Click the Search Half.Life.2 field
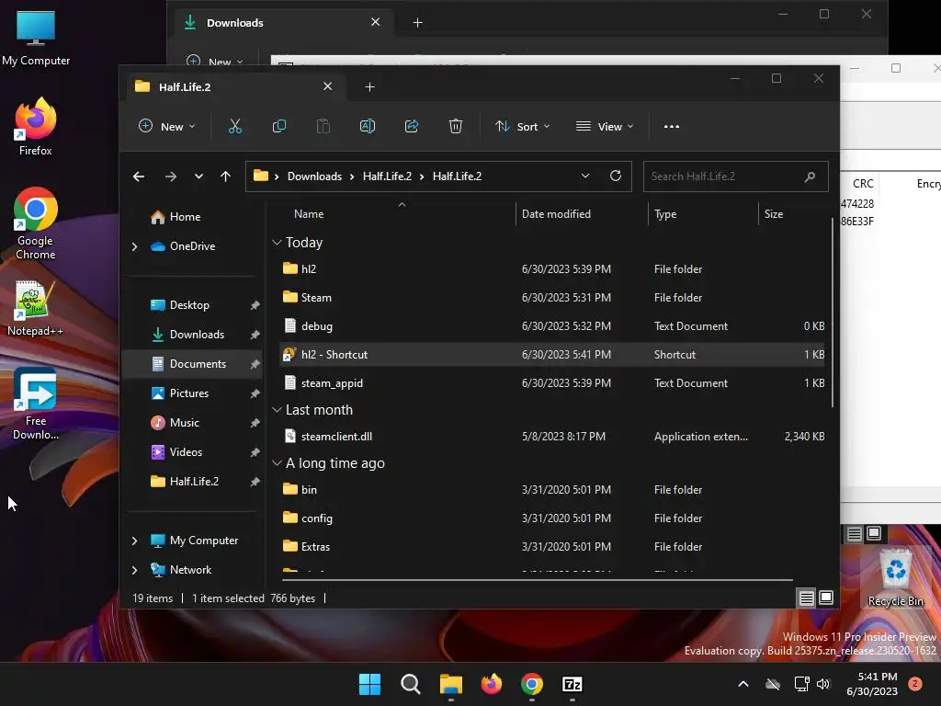Image resolution: width=941 pixels, height=706 pixels. 736,176
